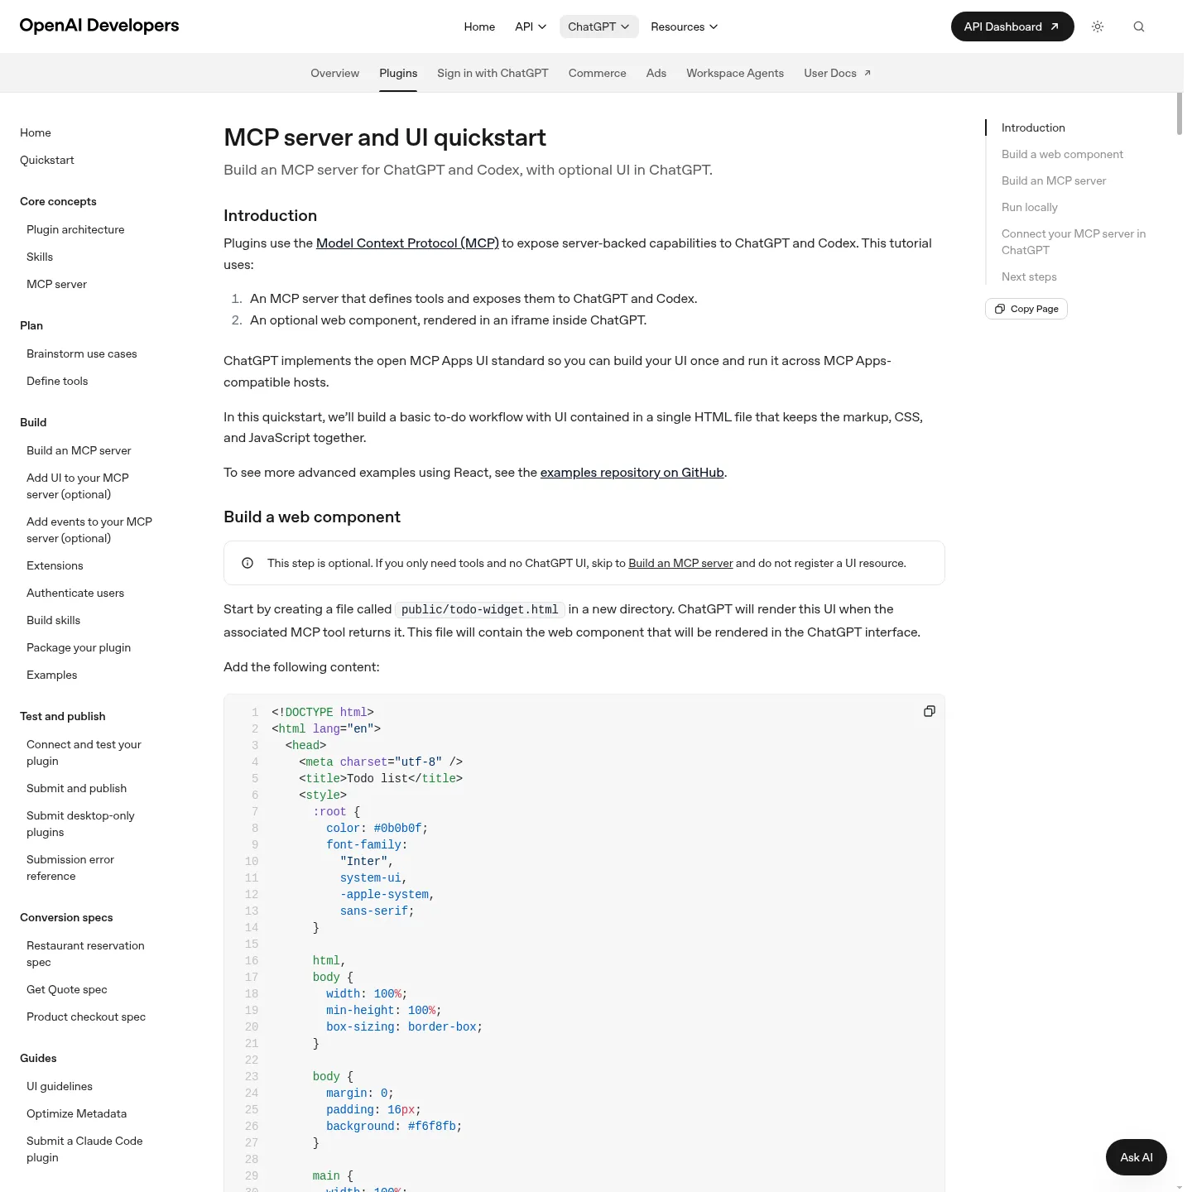The width and height of the screenshot is (1192, 1192).
Task: Toggle the light/dark theme sun icon
Action: coord(1098,26)
